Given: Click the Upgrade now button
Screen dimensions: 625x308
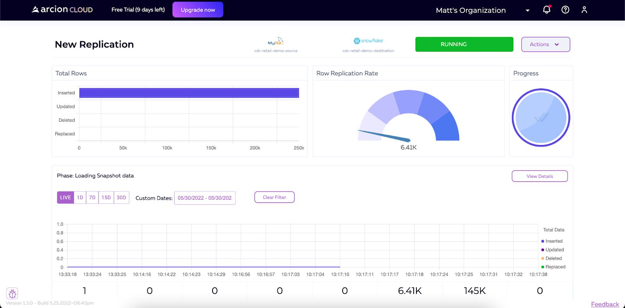Looking at the screenshot, I should click(x=198, y=10).
